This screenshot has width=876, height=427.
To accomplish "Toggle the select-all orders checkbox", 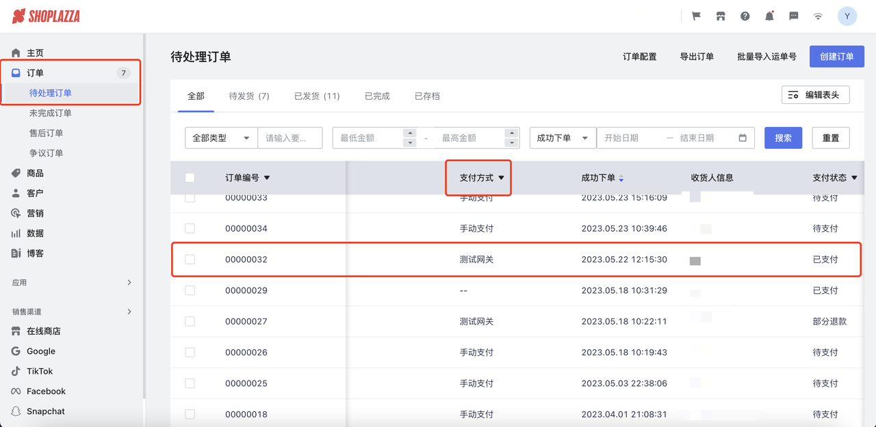I will pos(190,178).
